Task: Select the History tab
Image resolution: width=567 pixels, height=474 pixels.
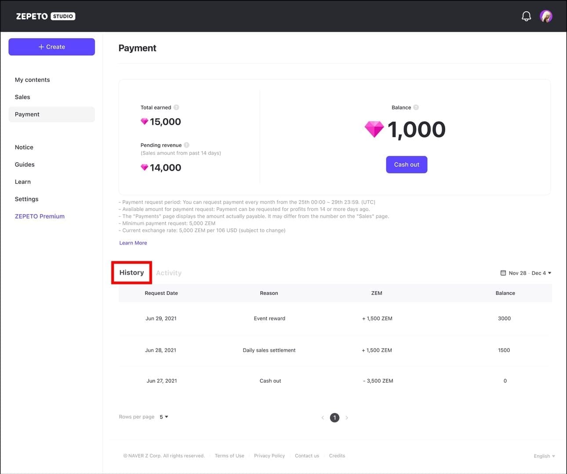Action: click(131, 272)
